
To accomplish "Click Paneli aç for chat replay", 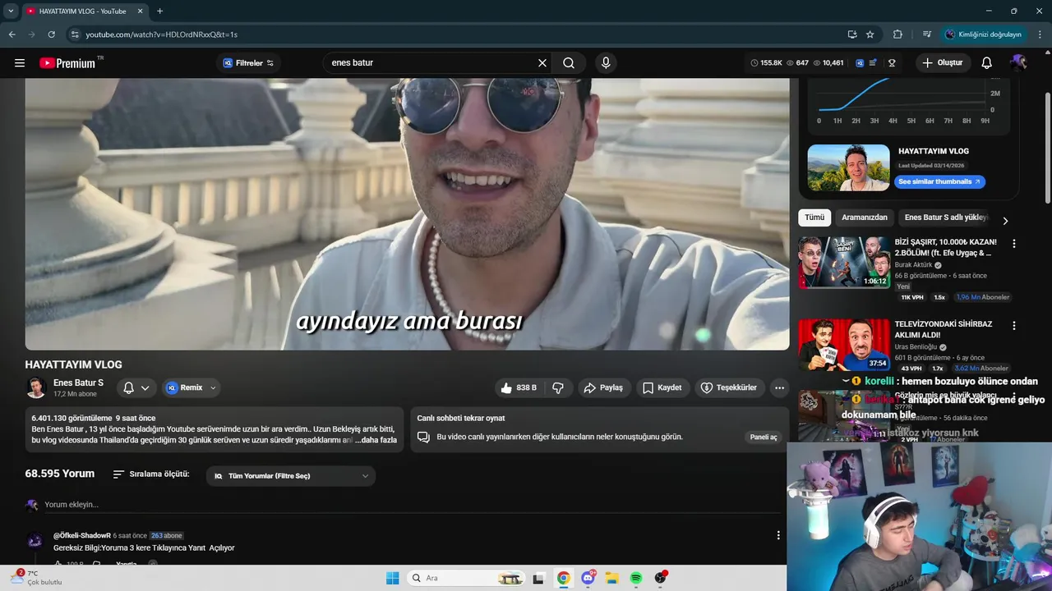I will (x=763, y=437).
